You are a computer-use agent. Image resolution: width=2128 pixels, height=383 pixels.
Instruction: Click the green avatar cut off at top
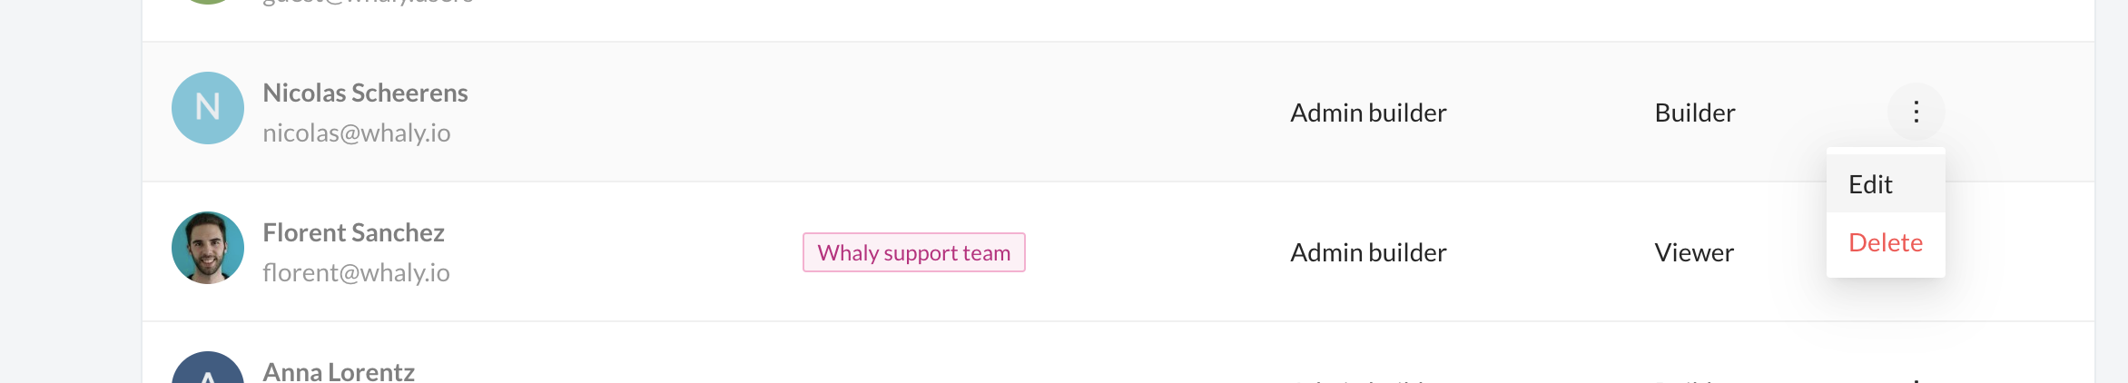pyautogui.click(x=208, y=2)
